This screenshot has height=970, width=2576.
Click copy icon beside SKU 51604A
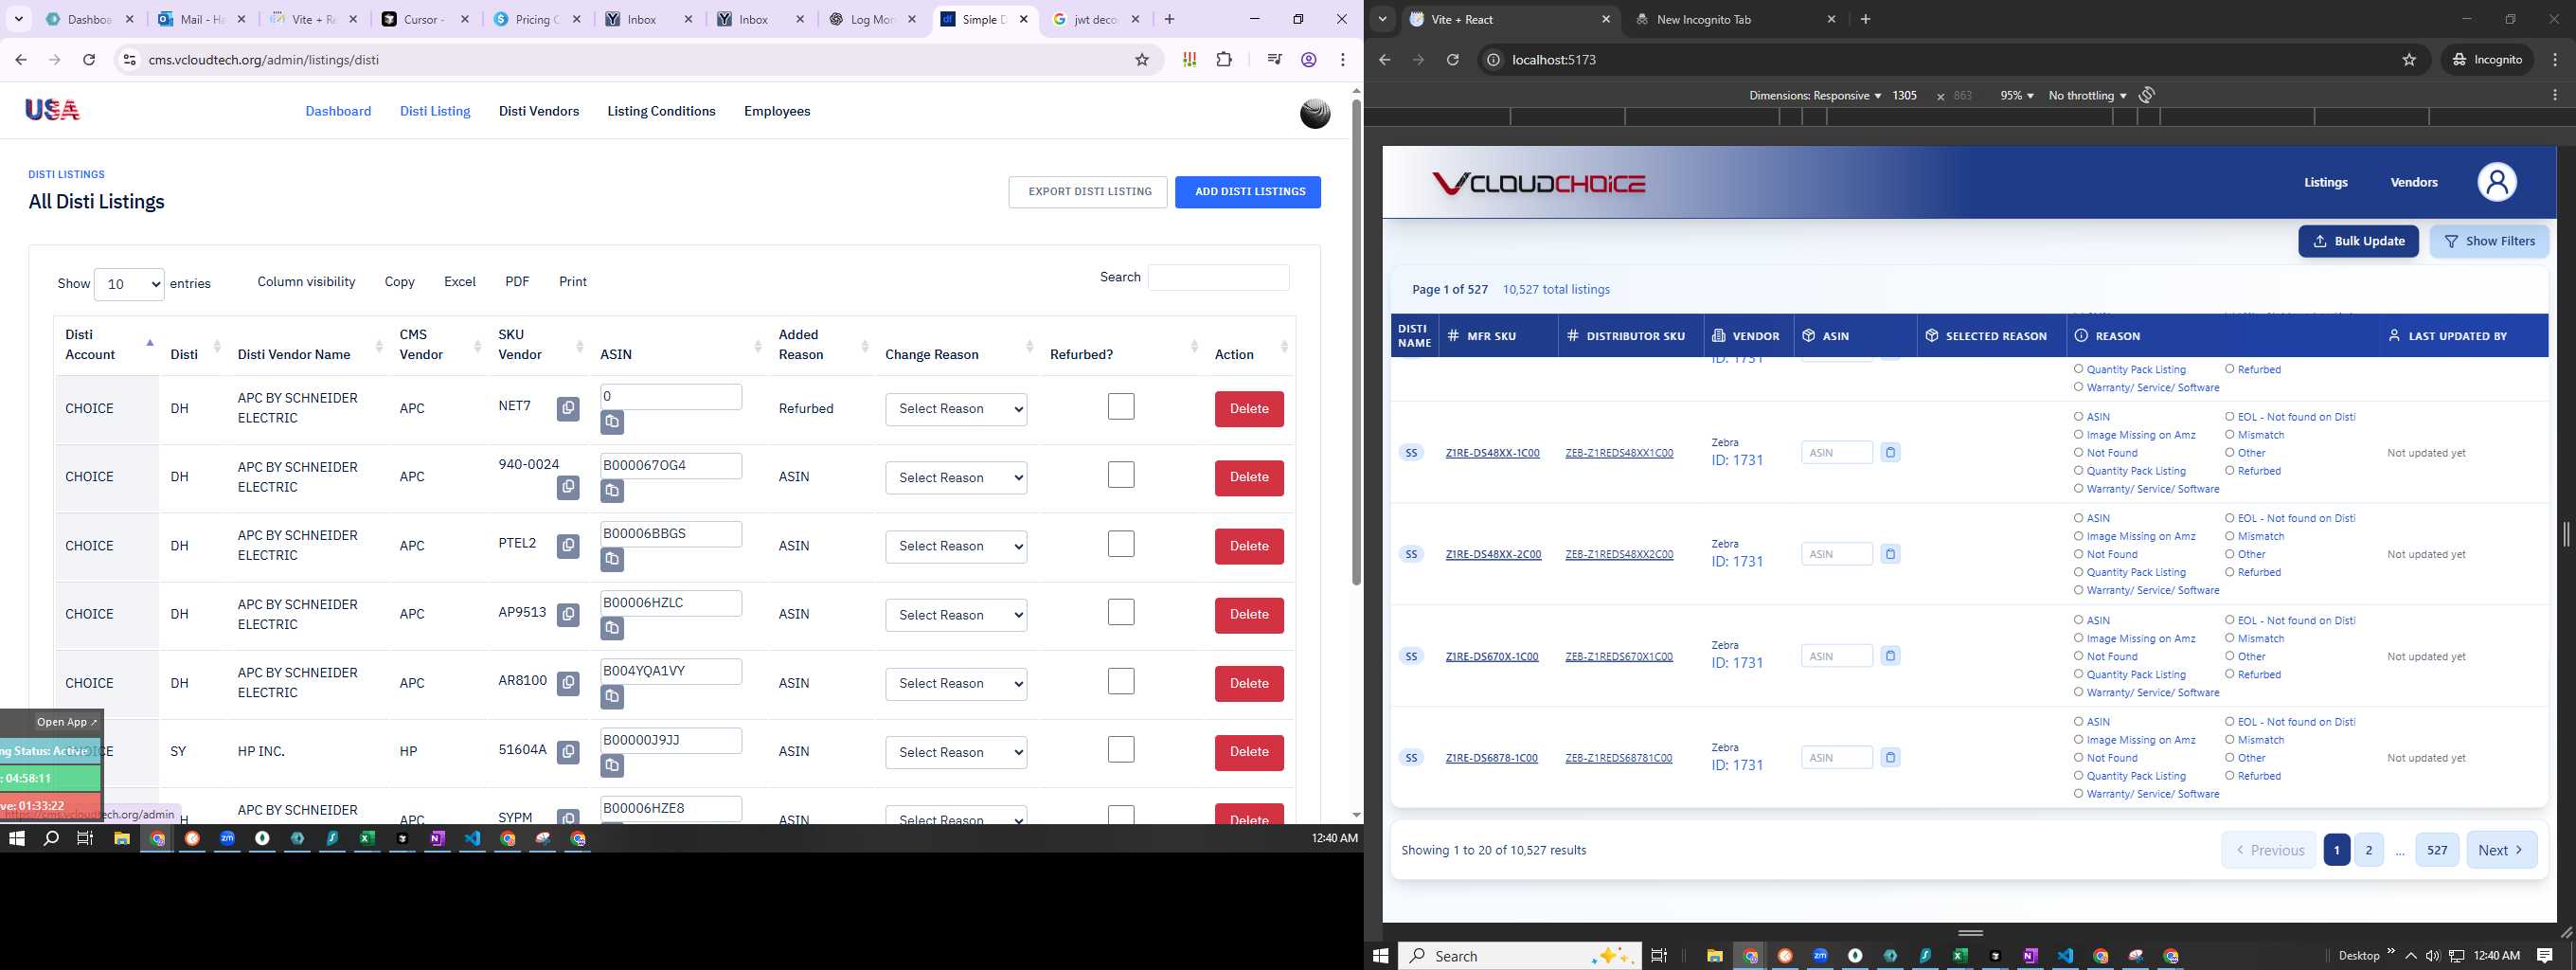pyautogui.click(x=568, y=752)
